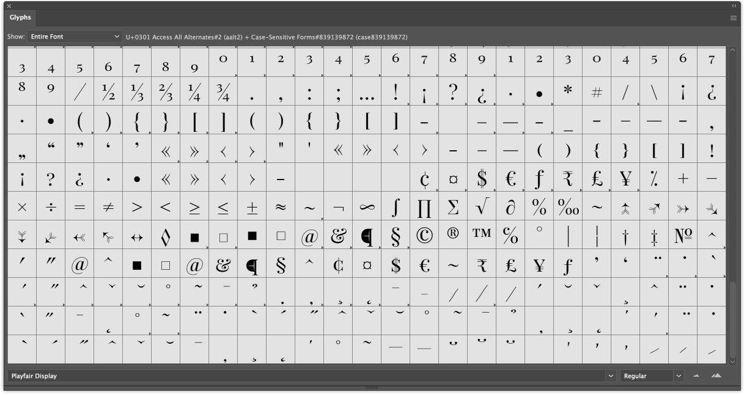Open the Glyphs panel menu

pyautogui.click(x=734, y=18)
